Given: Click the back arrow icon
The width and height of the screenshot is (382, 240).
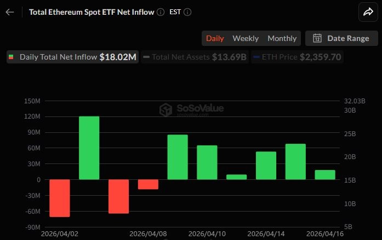Looking at the screenshot, I should click(x=10, y=12).
